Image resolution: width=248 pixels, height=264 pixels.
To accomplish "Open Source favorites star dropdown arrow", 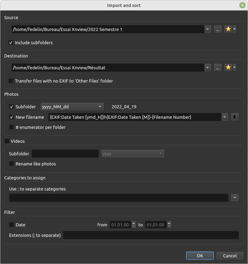I will [234, 29].
